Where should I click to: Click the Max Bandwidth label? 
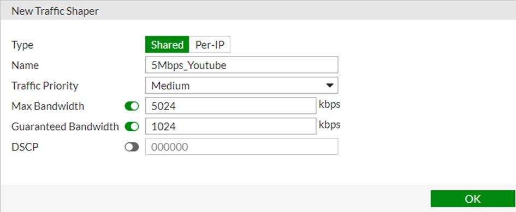(x=48, y=106)
